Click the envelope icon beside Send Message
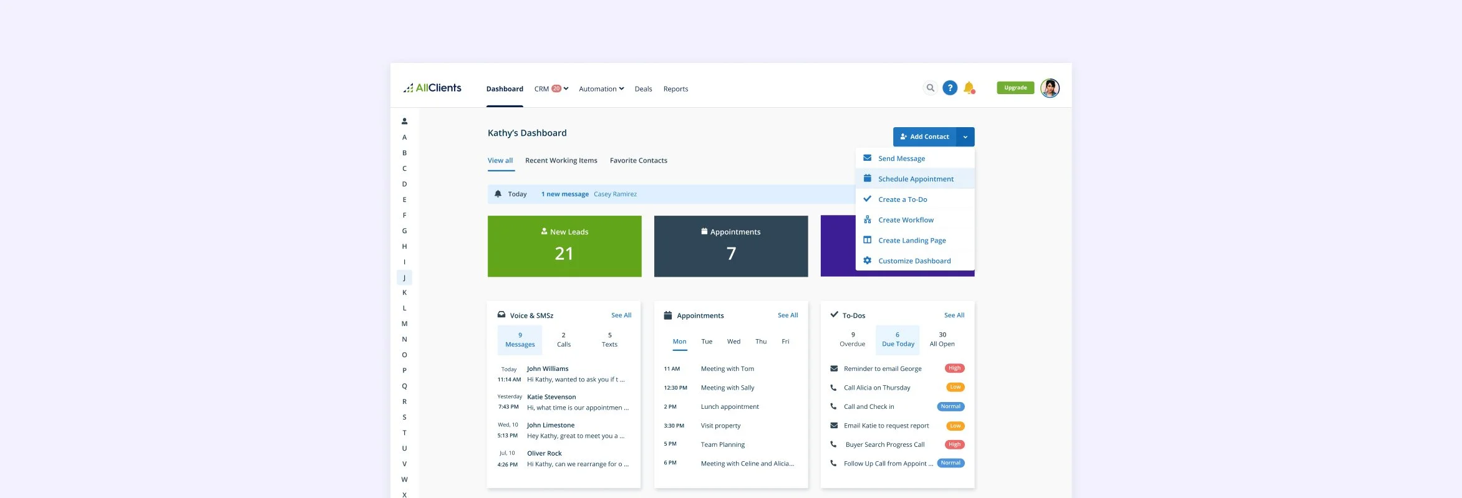The image size is (1462, 498). [x=867, y=158]
